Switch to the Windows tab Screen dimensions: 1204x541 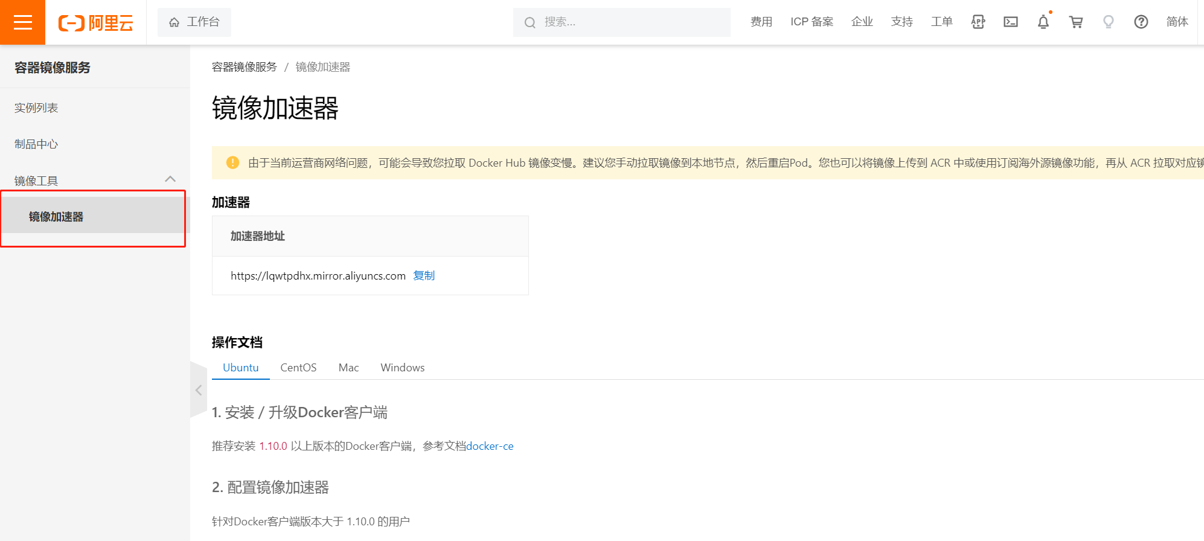click(402, 368)
